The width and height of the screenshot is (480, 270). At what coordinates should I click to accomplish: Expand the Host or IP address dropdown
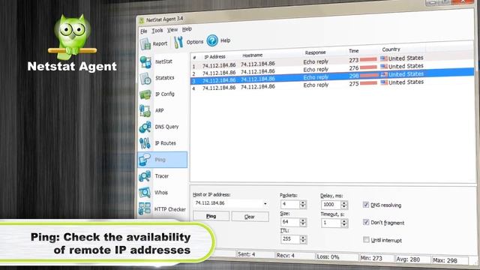[265, 203]
